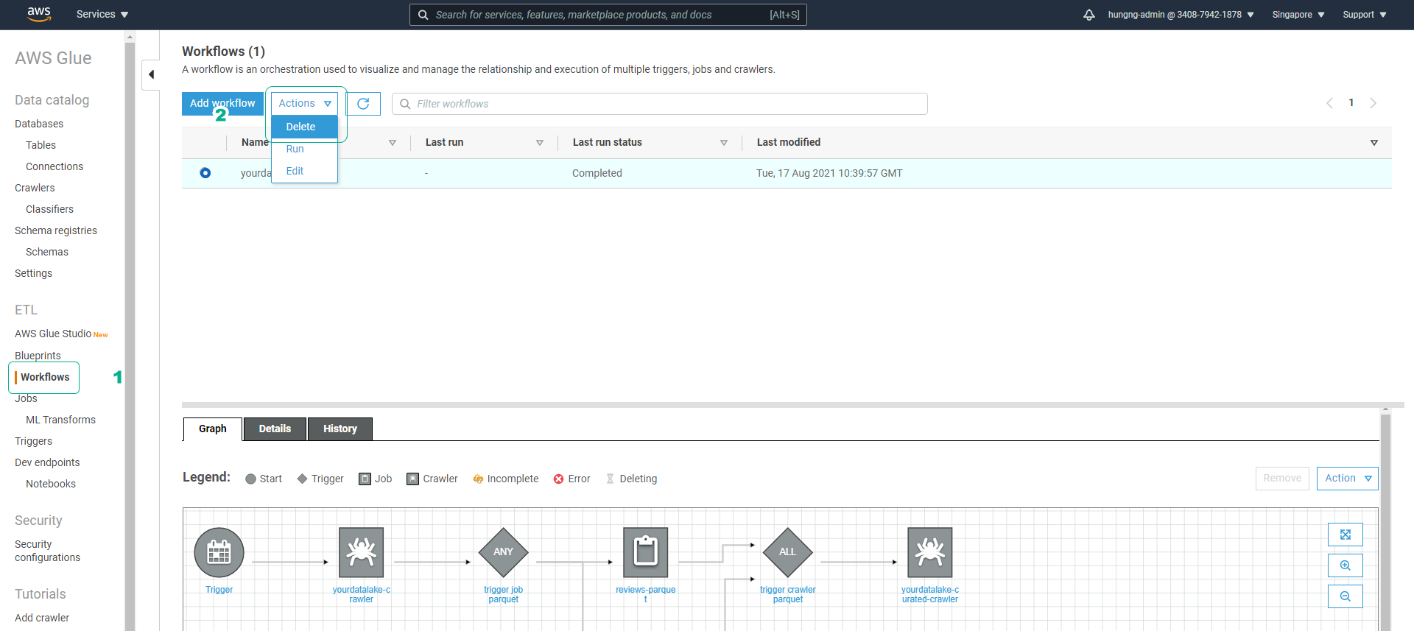Open the Services dropdown
1414x631 pixels.
click(x=102, y=15)
